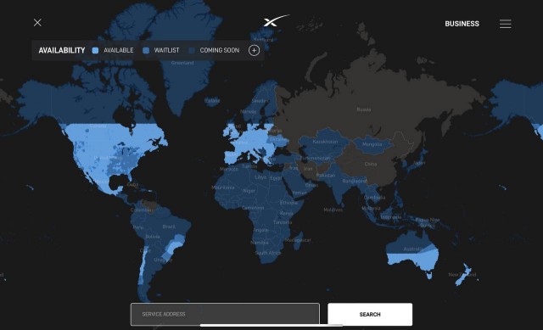This screenshot has height=330, width=543.
Task: Select Pakistan on the map
Action: click(x=326, y=176)
